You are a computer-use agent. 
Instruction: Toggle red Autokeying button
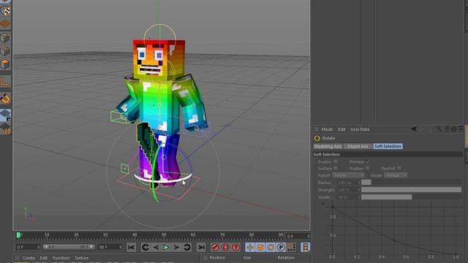pyautogui.click(x=226, y=247)
